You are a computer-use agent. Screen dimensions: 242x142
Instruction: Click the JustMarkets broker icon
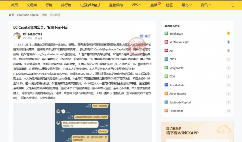tap(166, 85)
